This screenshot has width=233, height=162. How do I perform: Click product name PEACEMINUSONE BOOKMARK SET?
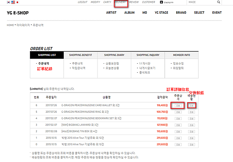pos(91,118)
